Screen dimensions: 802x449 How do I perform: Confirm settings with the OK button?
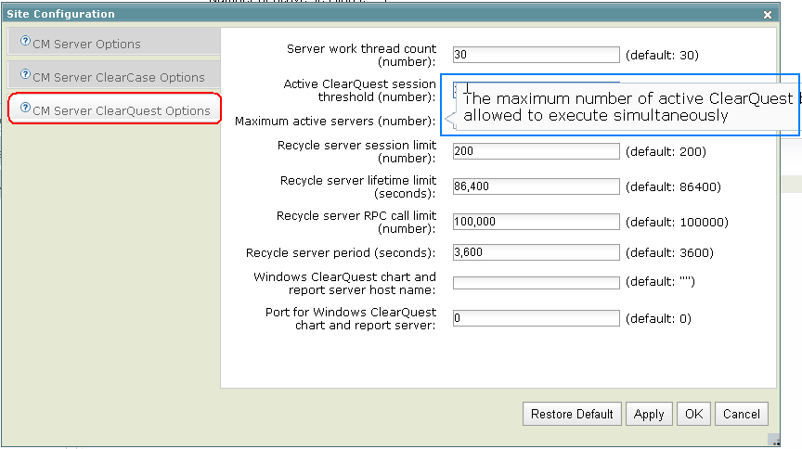(x=693, y=414)
